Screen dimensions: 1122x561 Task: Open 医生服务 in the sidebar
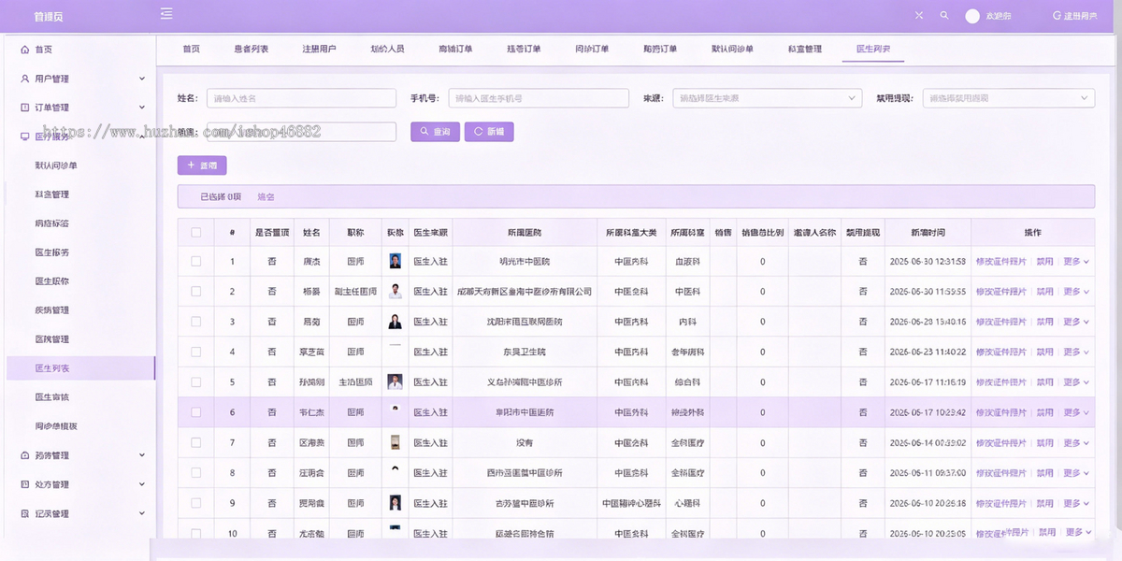click(x=51, y=252)
